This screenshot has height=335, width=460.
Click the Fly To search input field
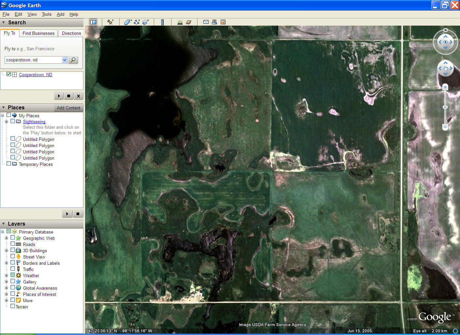pos(34,60)
